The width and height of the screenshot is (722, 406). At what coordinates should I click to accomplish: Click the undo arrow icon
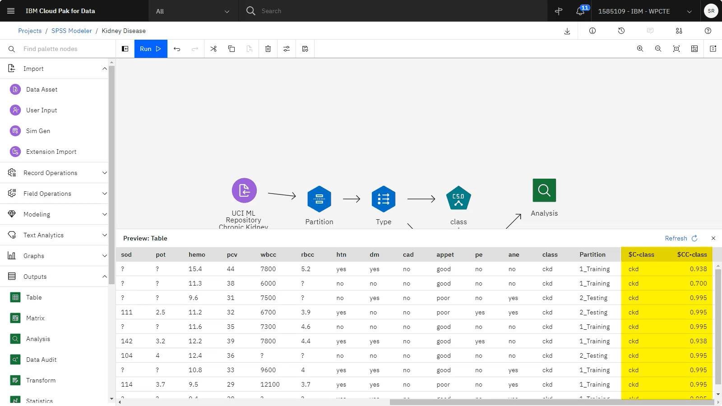click(x=177, y=49)
